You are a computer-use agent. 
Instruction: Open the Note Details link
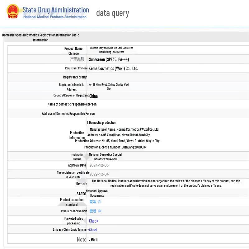tap(93, 239)
